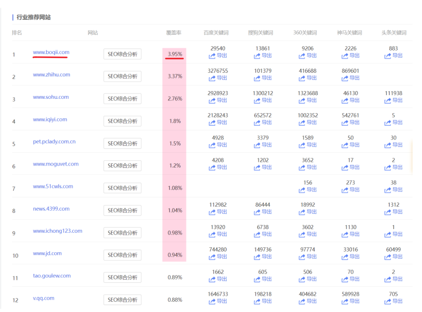This screenshot has height=312, width=422.
Task: Export Sogou keywords 13861 for boqii.com
Action: pyautogui.click(x=263, y=56)
